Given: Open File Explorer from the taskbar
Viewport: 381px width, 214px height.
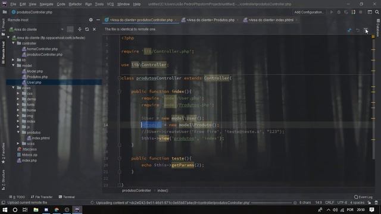Looking at the screenshot, I should [x=36, y=210].
